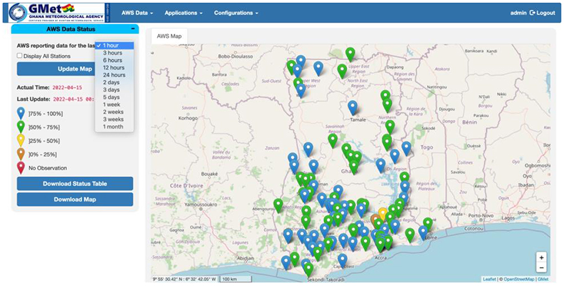This screenshot has height=286, width=564.
Task: Click the Download Status Table button
Action: (x=75, y=184)
